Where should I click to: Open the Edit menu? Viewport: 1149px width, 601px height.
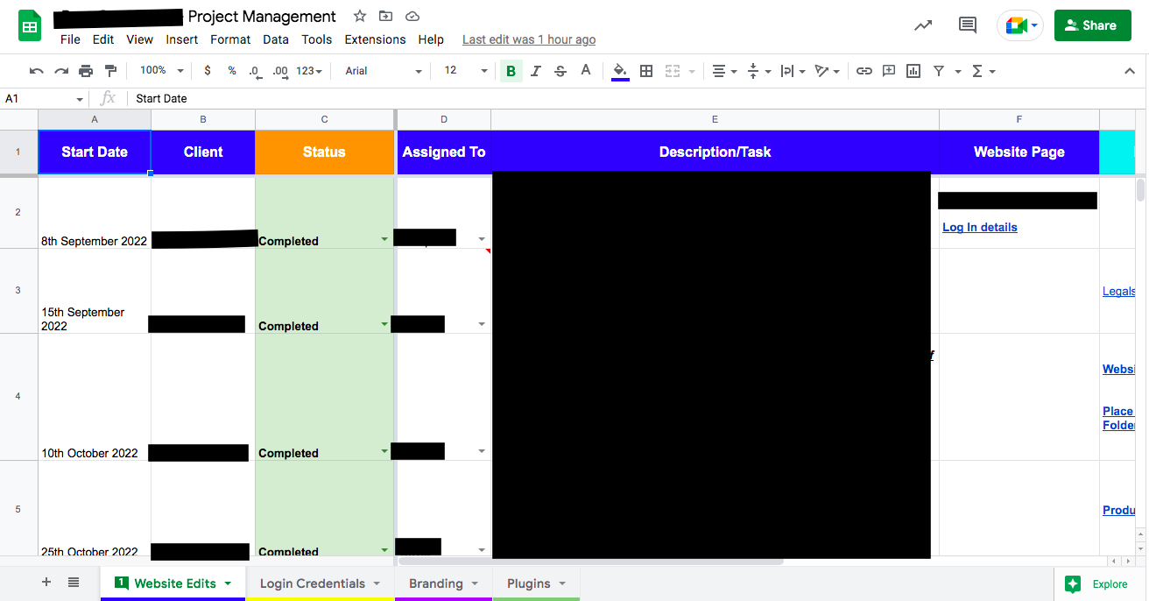[103, 39]
